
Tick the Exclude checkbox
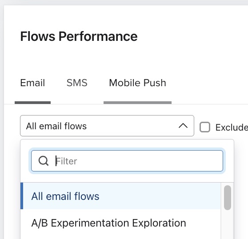pos(205,127)
